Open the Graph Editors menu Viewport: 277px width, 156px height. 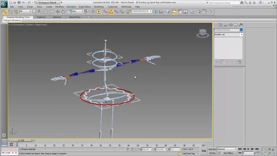pyautogui.click(x=85, y=7)
